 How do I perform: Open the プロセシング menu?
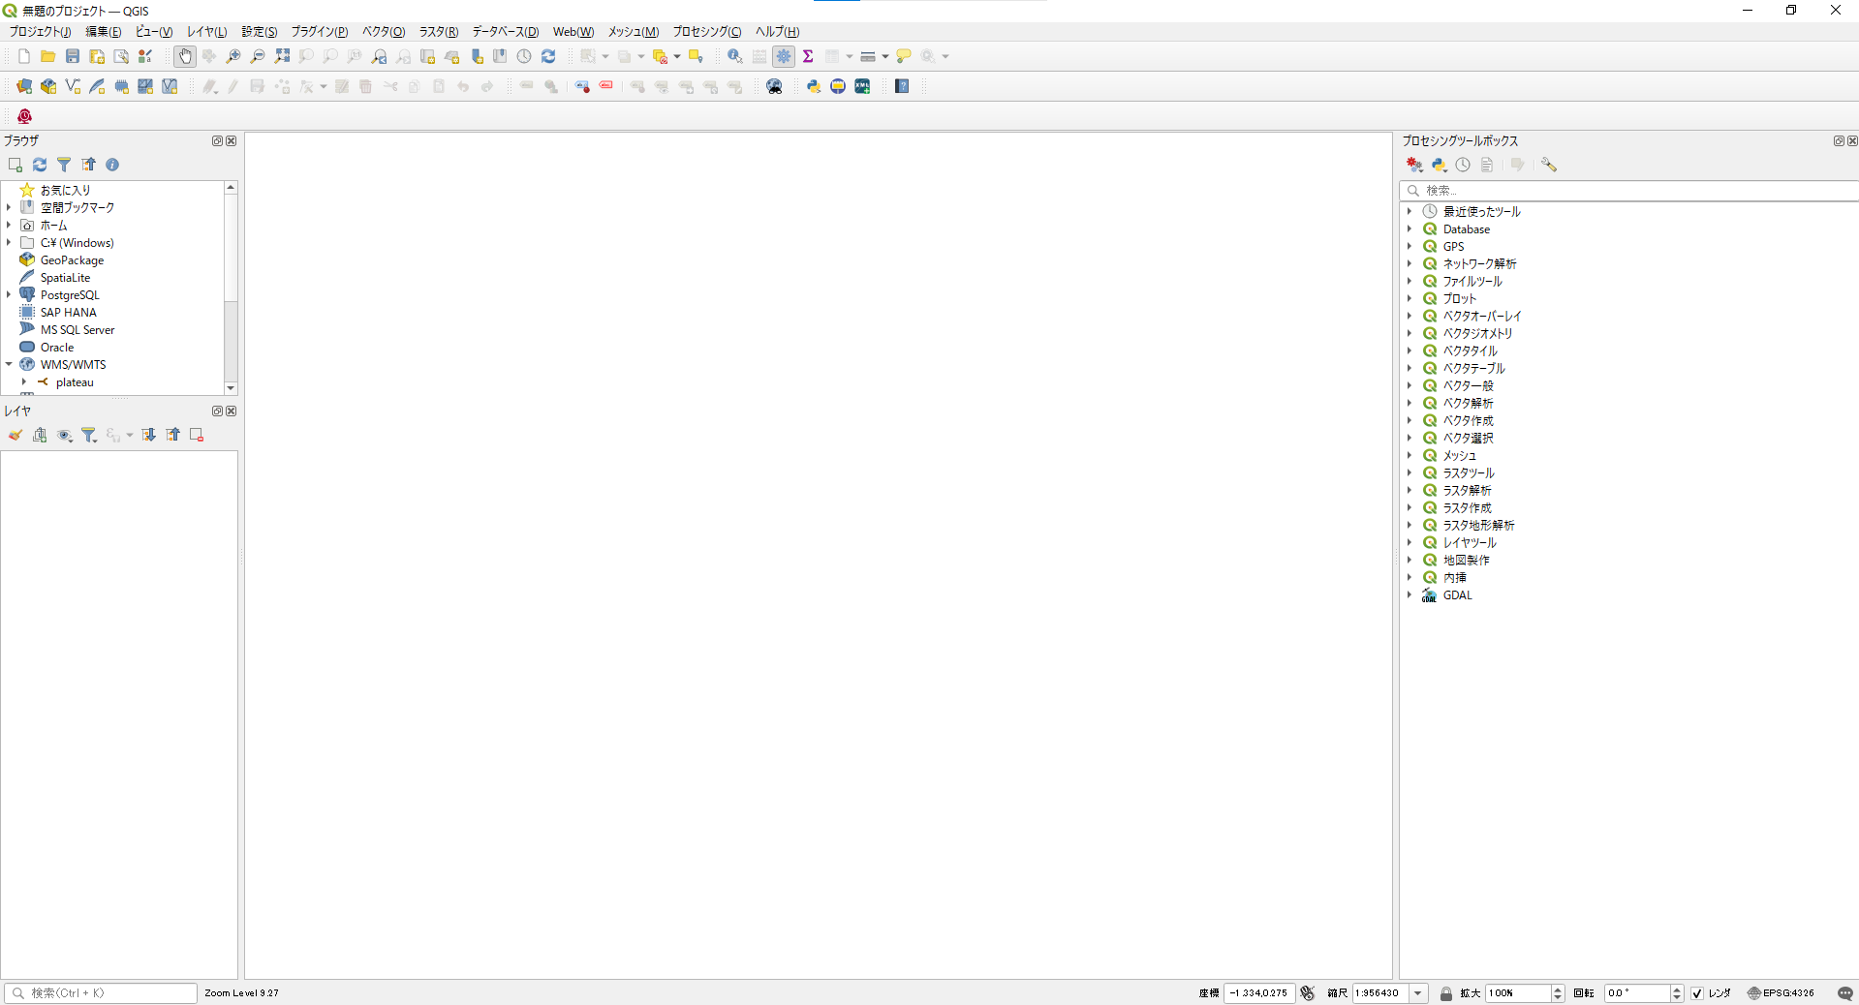tap(706, 32)
